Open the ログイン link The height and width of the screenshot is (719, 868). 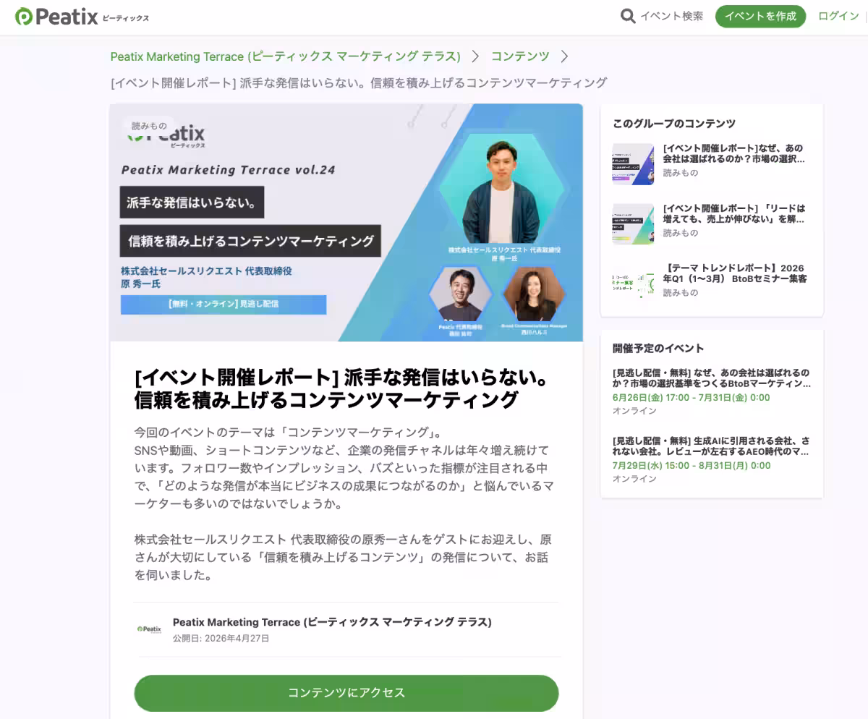(838, 16)
